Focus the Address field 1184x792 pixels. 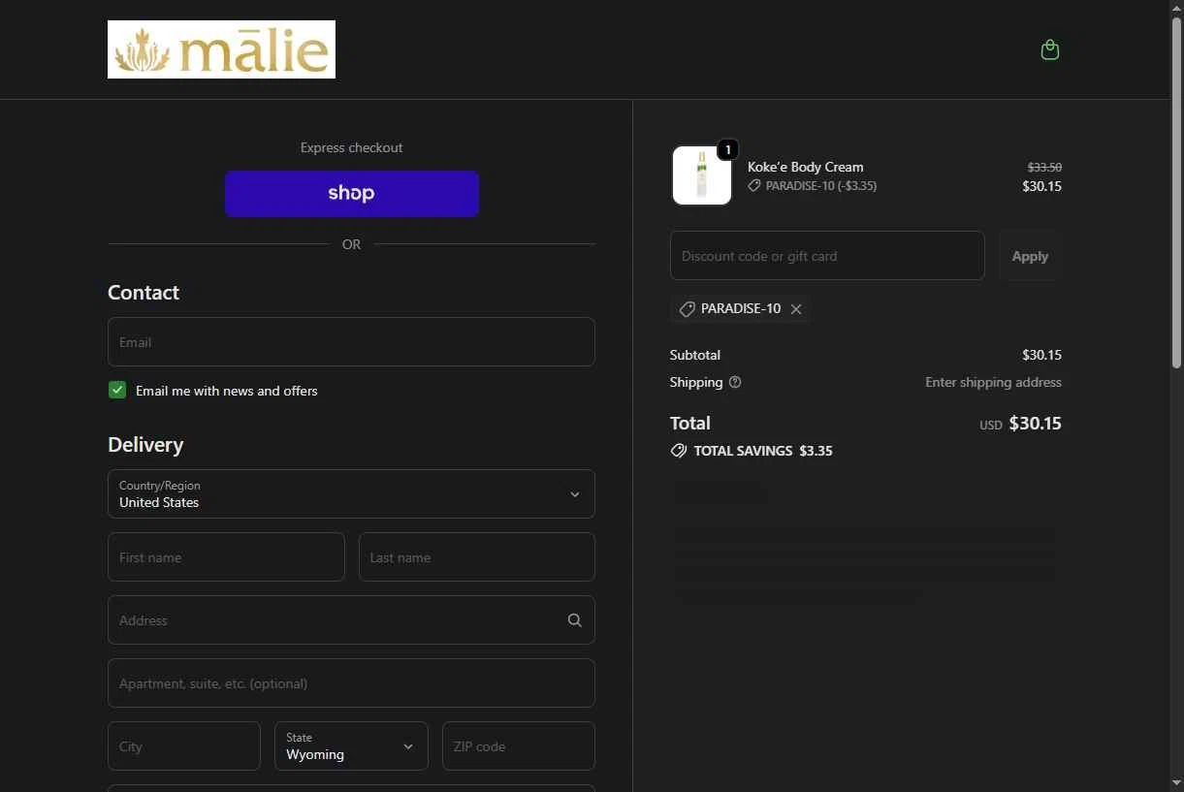click(351, 620)
